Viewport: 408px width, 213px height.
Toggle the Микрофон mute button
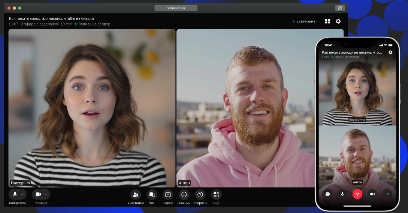15,194
